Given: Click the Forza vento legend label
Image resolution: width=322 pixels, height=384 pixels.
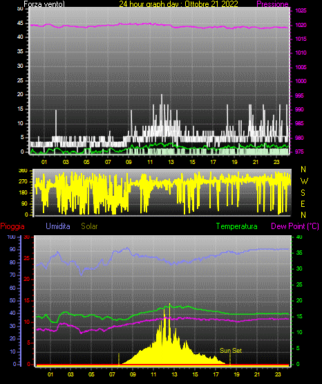Looking at the screenshot, I should tap(44, 4).
